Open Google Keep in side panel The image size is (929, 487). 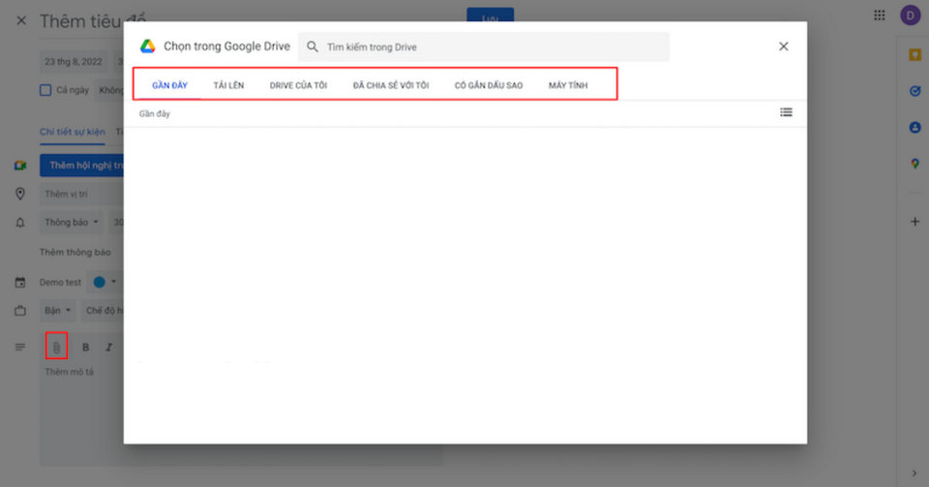pyautogui.click(x=914, y=55)
